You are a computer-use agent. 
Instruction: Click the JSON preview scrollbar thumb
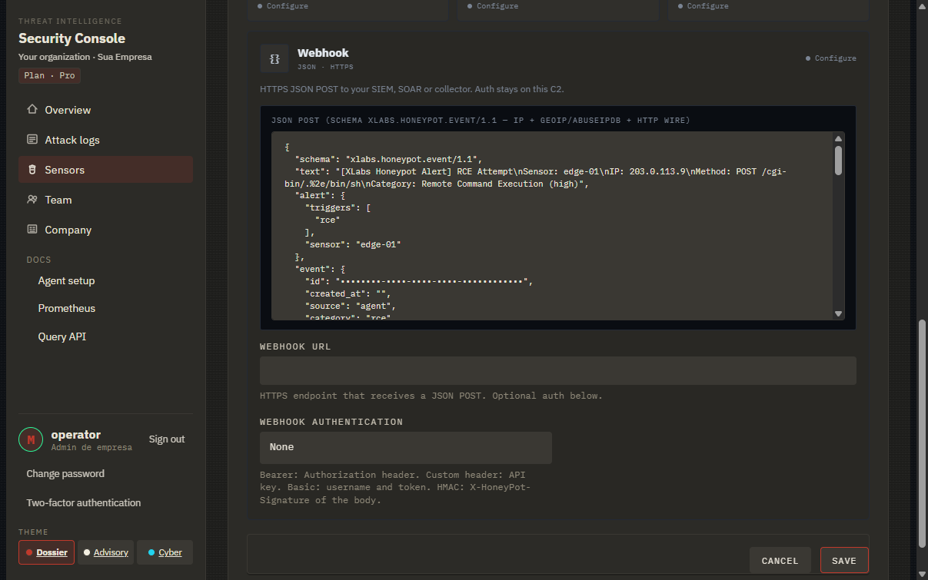838,161
